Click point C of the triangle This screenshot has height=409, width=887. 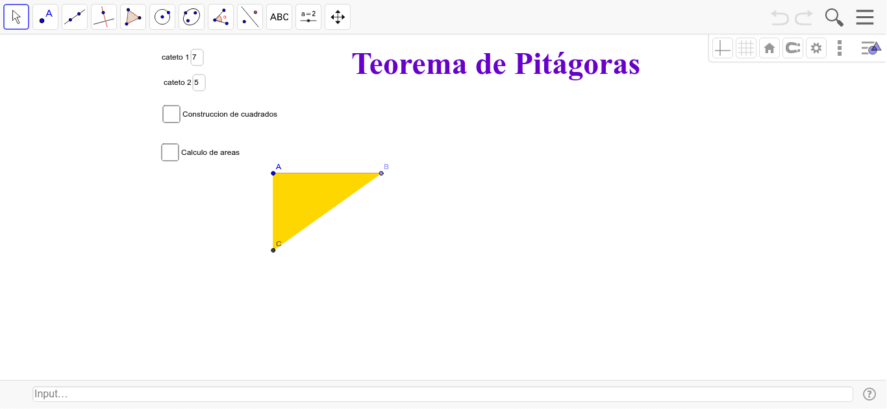pos(273,250)
